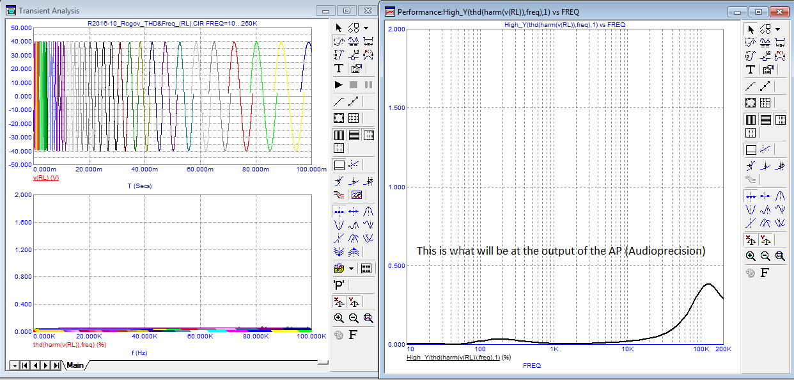The height and width of the screenshot is (380, 794).
Task: Click the High_Y(thd(harm(v(RL)),freq),1) (%) label
Action: click(458, 358)
